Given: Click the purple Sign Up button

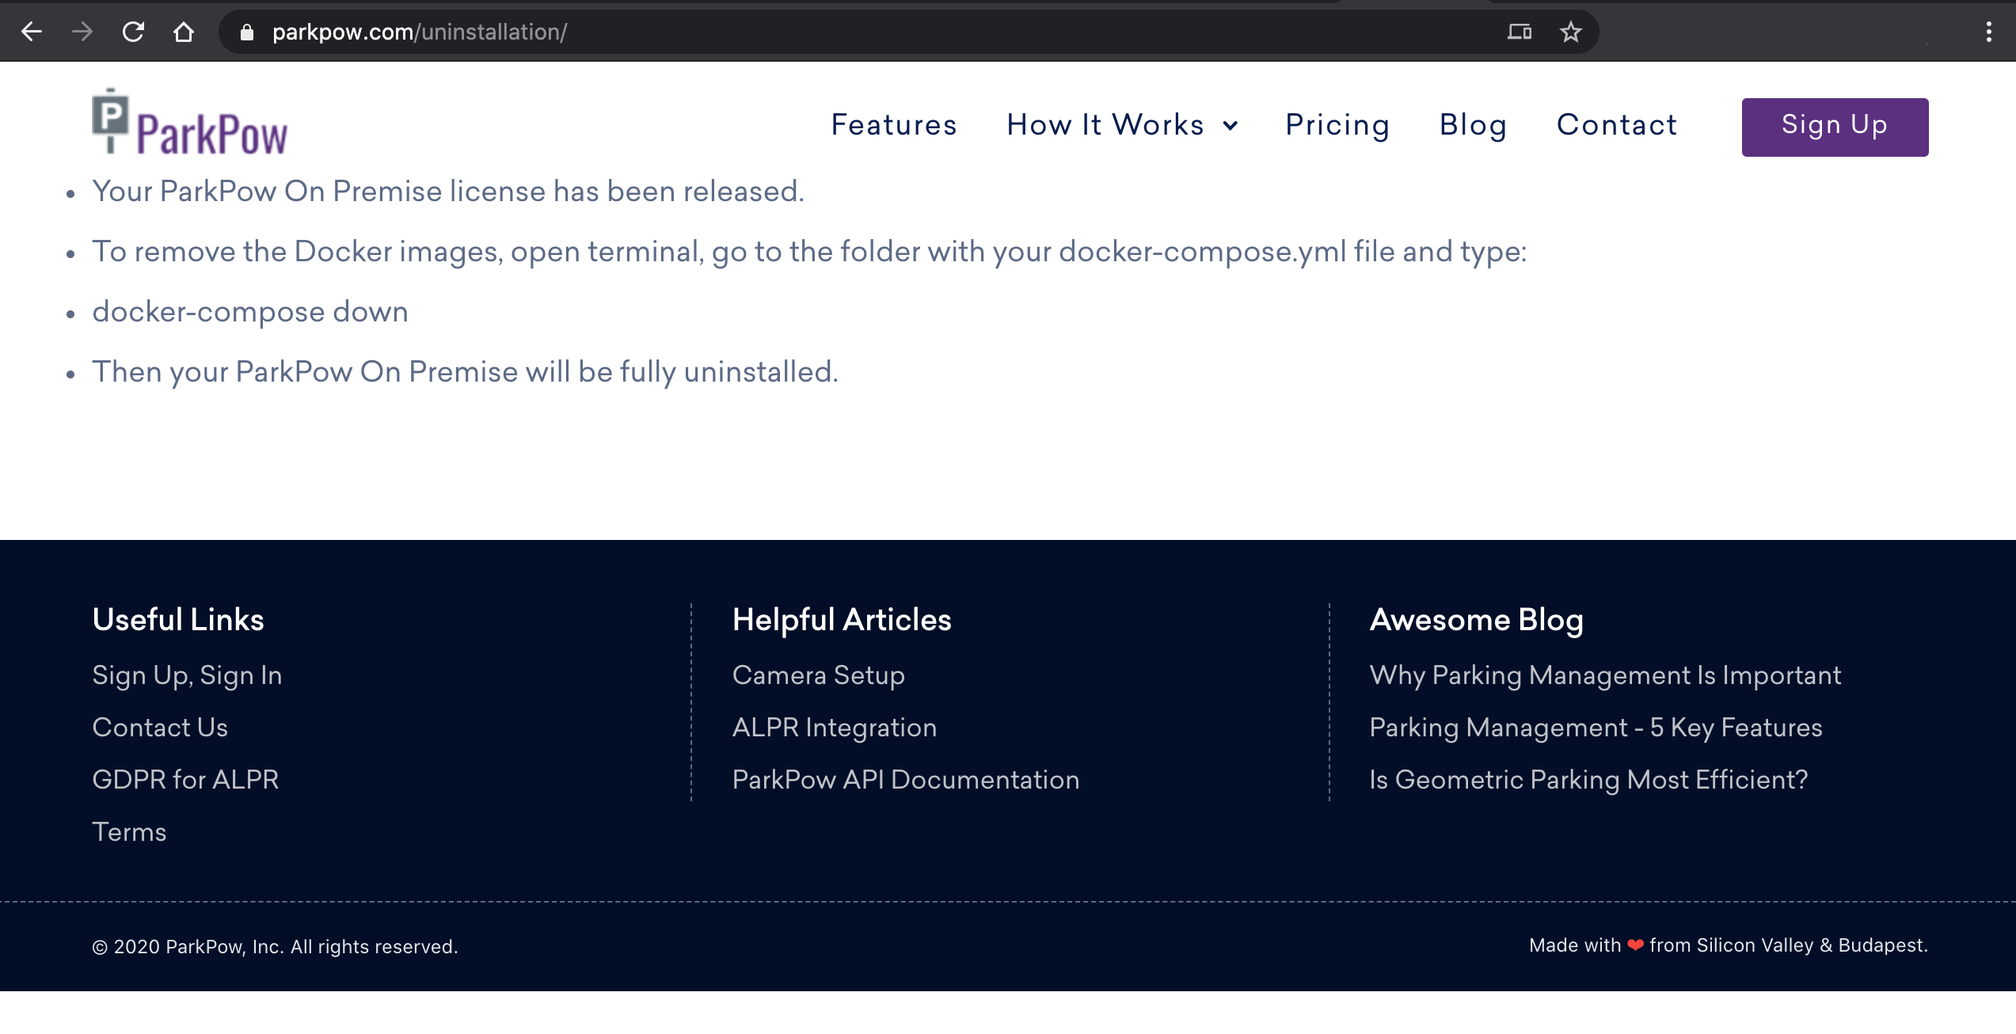Looking at the screenshot, I should 1835,127.
